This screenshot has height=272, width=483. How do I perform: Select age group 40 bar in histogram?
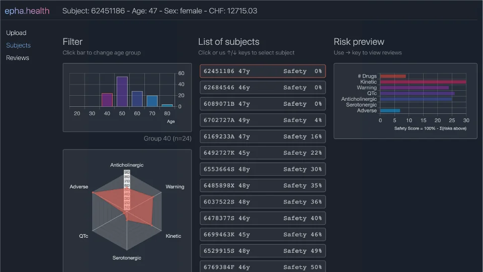[107, 100]
